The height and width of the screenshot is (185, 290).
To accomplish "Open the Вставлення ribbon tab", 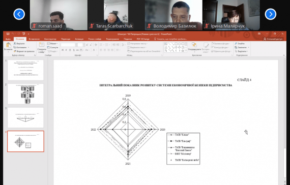I will [x=34, y=39].
